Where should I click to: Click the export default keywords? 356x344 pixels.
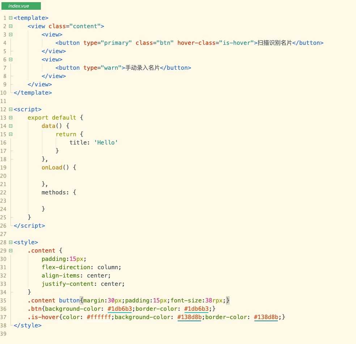point(52,118)
